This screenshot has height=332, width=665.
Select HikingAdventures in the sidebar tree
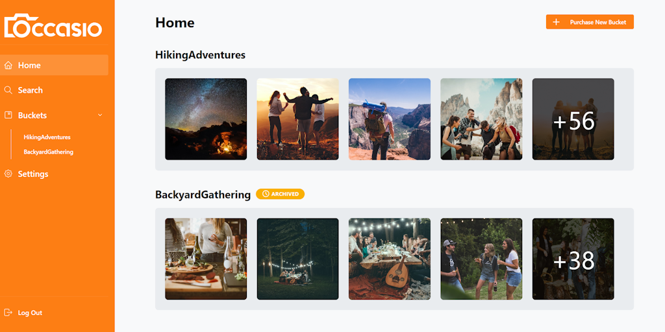pyautogui.click(x=47, y=137)
